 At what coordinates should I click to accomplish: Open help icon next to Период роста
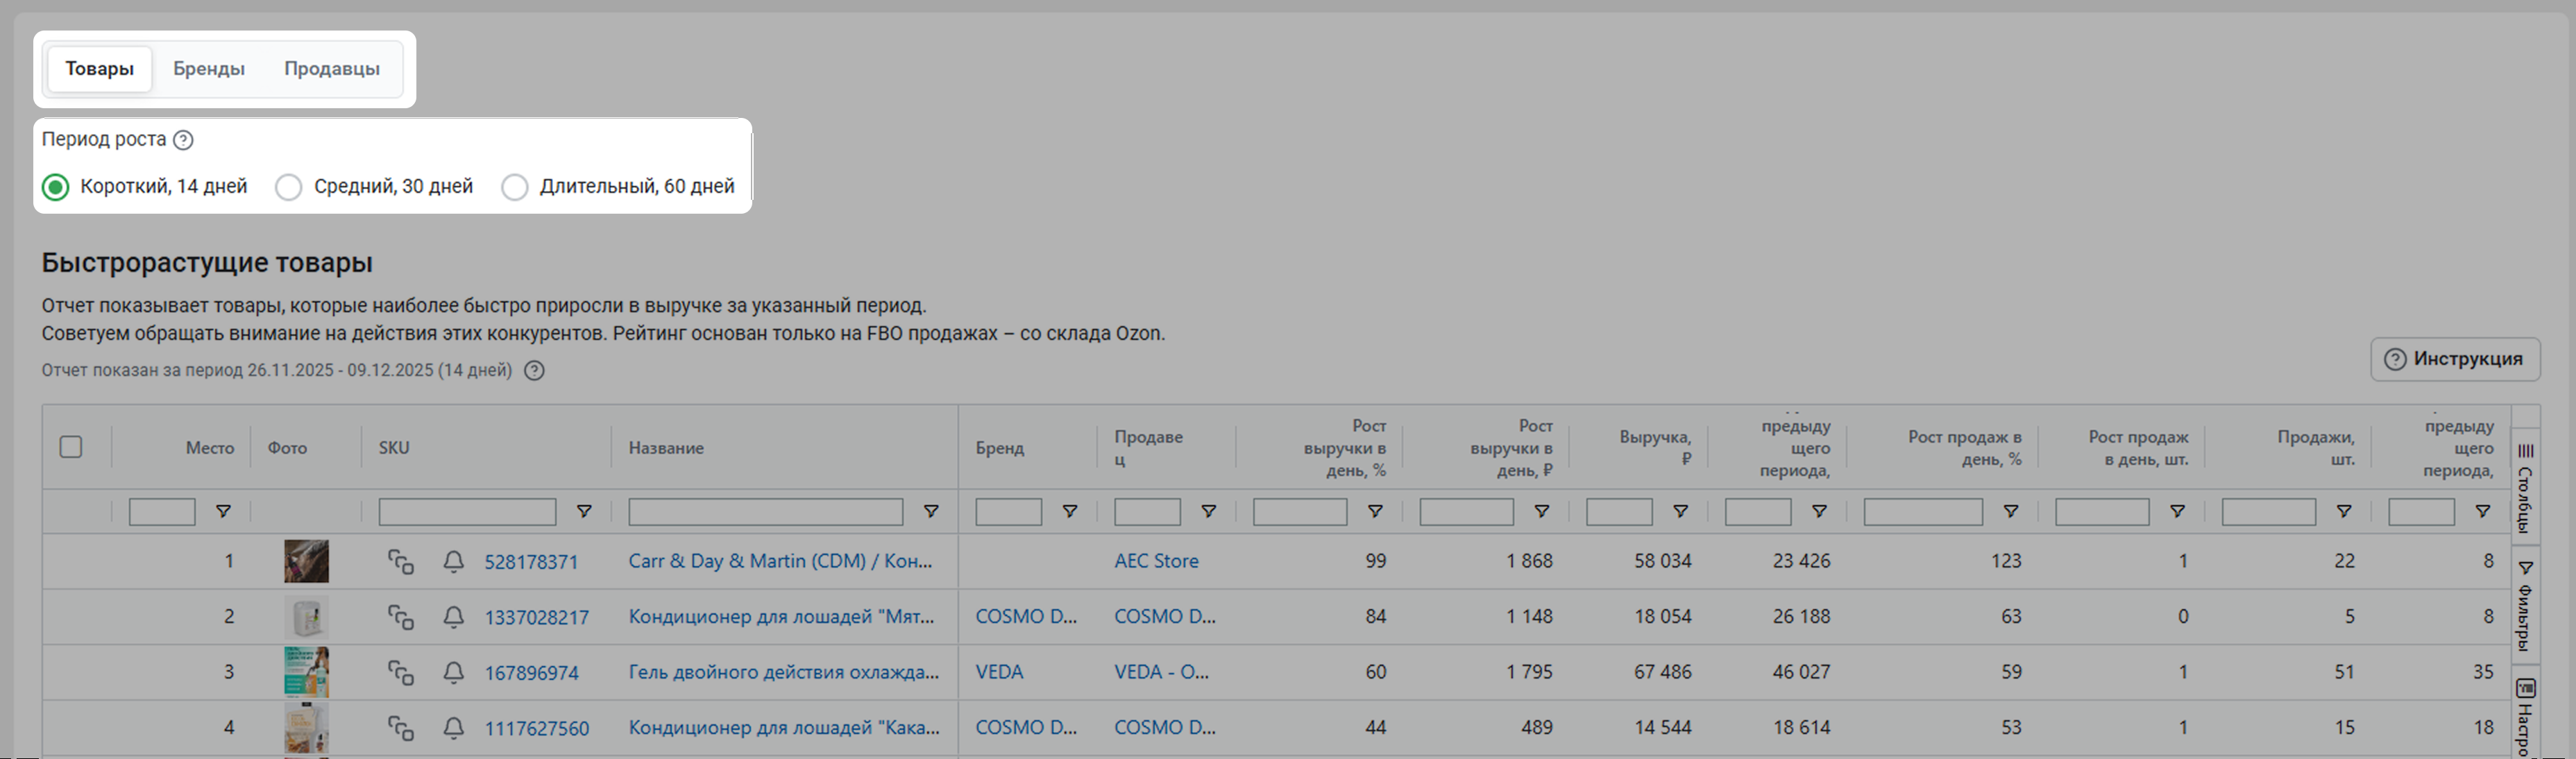(183, 140)
